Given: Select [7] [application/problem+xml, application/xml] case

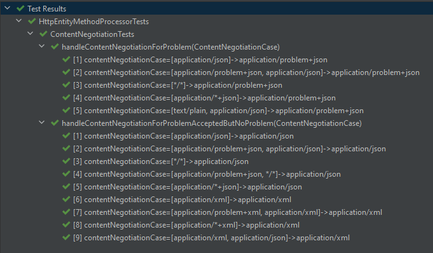Looking at the screenshot, I should click(x=228, y=212).
